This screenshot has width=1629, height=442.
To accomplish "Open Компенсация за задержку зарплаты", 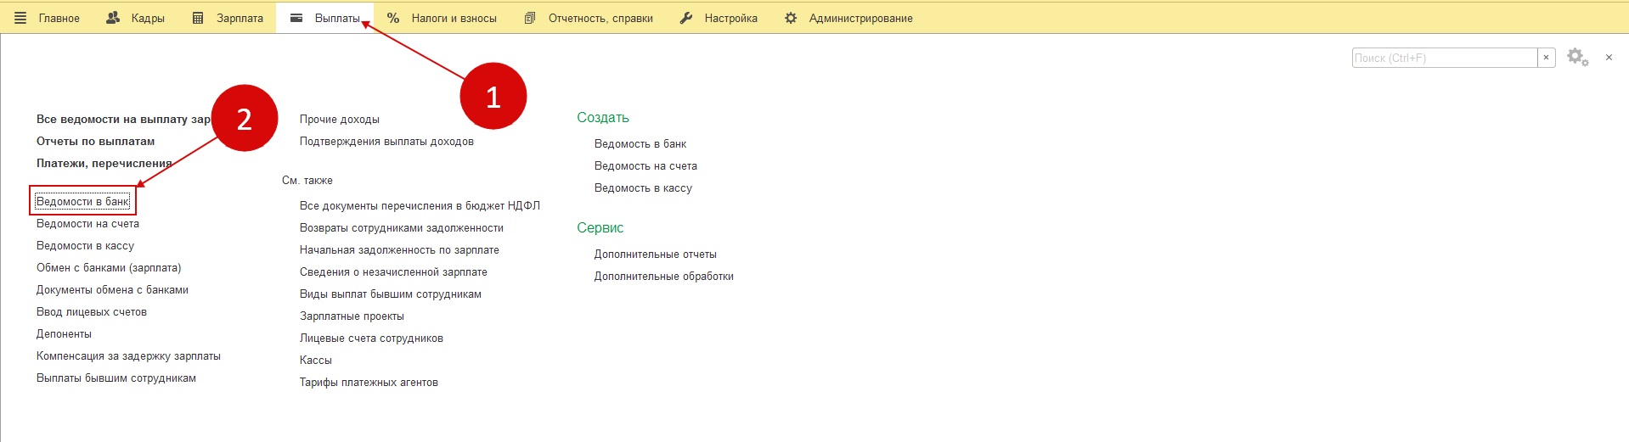I will click(x=128, y=356).
